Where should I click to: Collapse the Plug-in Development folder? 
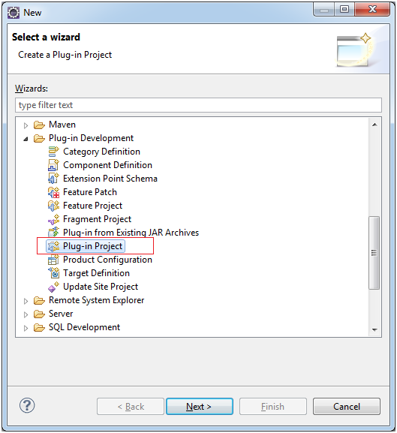click(x=26, y=139)
